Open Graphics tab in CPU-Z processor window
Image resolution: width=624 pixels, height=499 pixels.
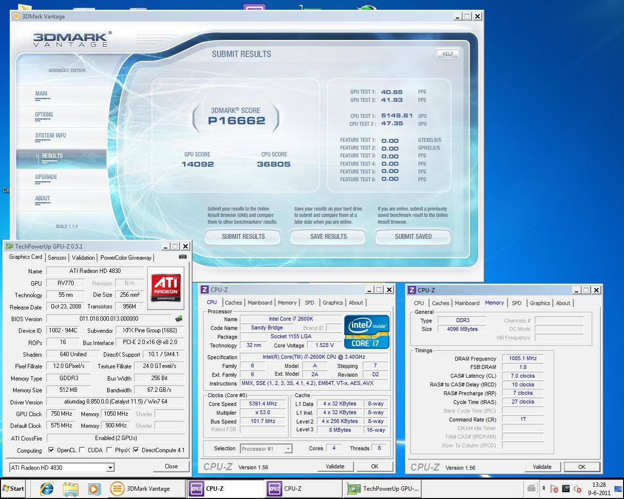pos(333,303)
